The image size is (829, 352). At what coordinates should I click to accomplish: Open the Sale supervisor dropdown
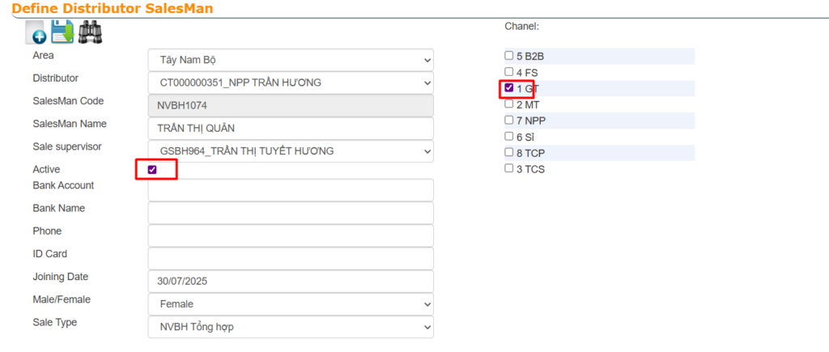pos(291,151)
